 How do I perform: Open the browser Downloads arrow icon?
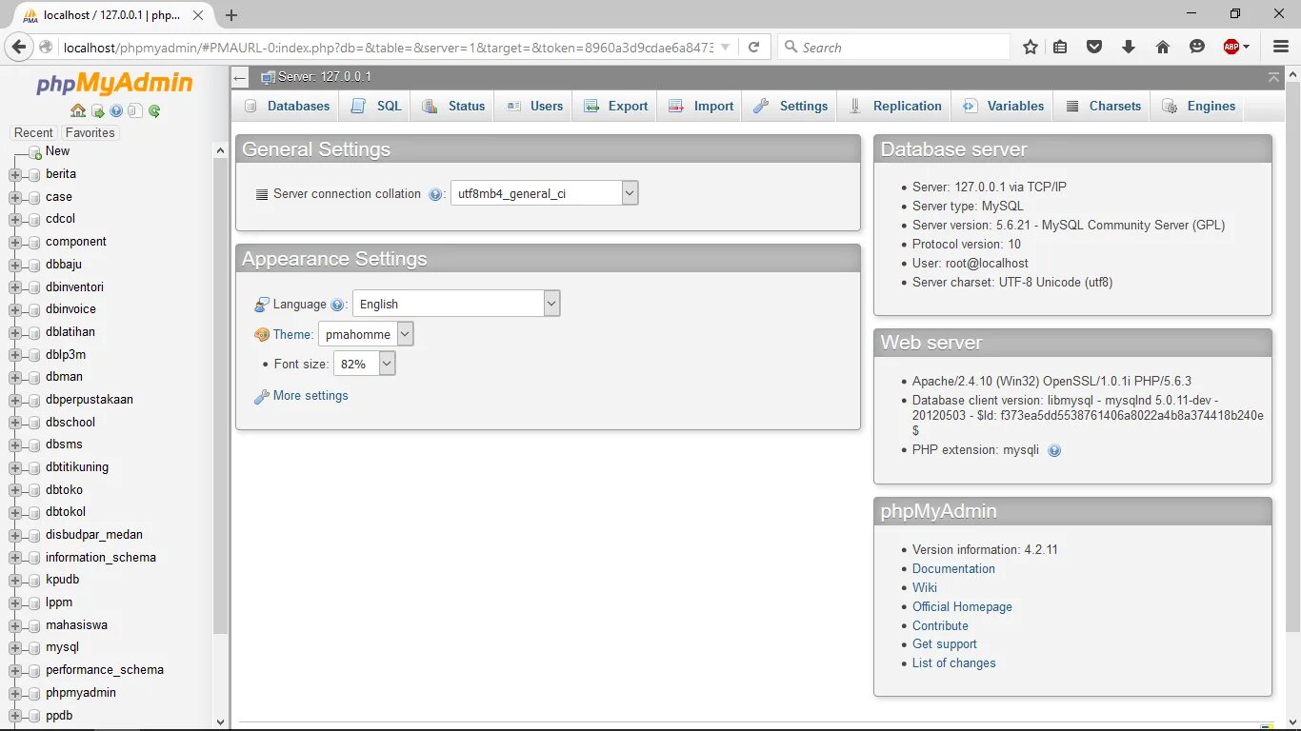point(1129,47)
